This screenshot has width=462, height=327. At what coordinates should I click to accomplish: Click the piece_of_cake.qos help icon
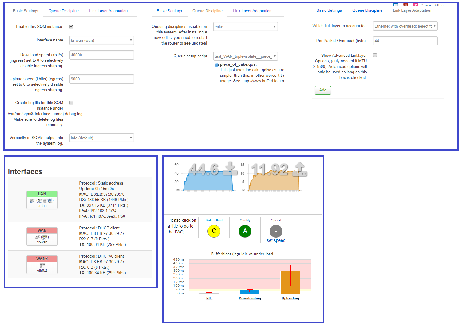click(x=216, y=65)
